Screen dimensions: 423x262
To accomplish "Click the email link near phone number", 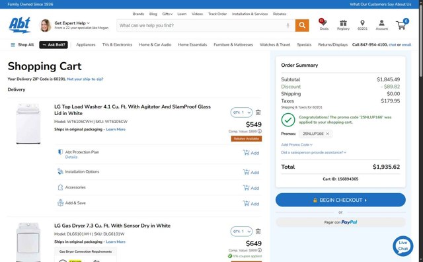I will tap(406, 45).
